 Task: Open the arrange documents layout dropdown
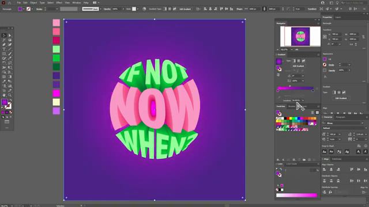point(96,2)
